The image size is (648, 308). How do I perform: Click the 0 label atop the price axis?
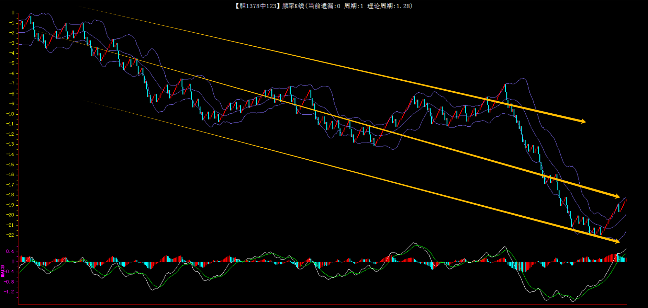click(13, 13)
